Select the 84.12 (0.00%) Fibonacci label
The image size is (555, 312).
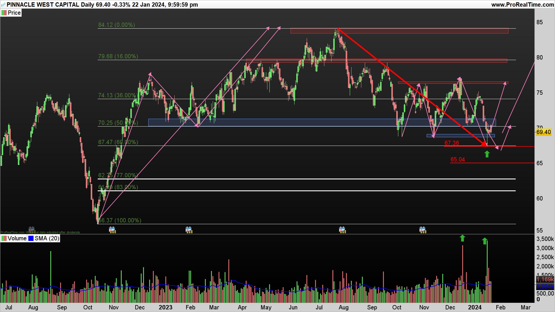(x=116, y=25)
